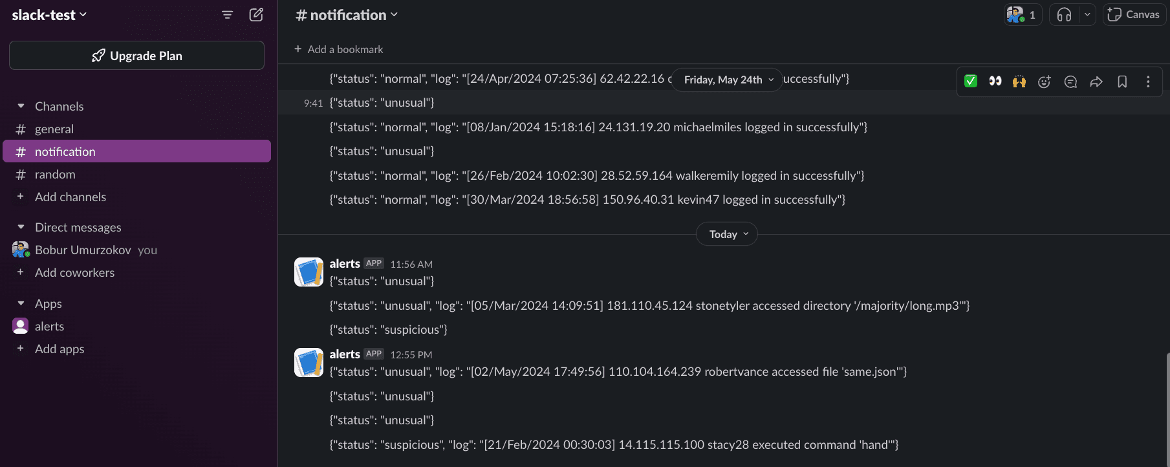React with the green check mark emoji
The image size is (1170, 467).
tap(971, 81)
